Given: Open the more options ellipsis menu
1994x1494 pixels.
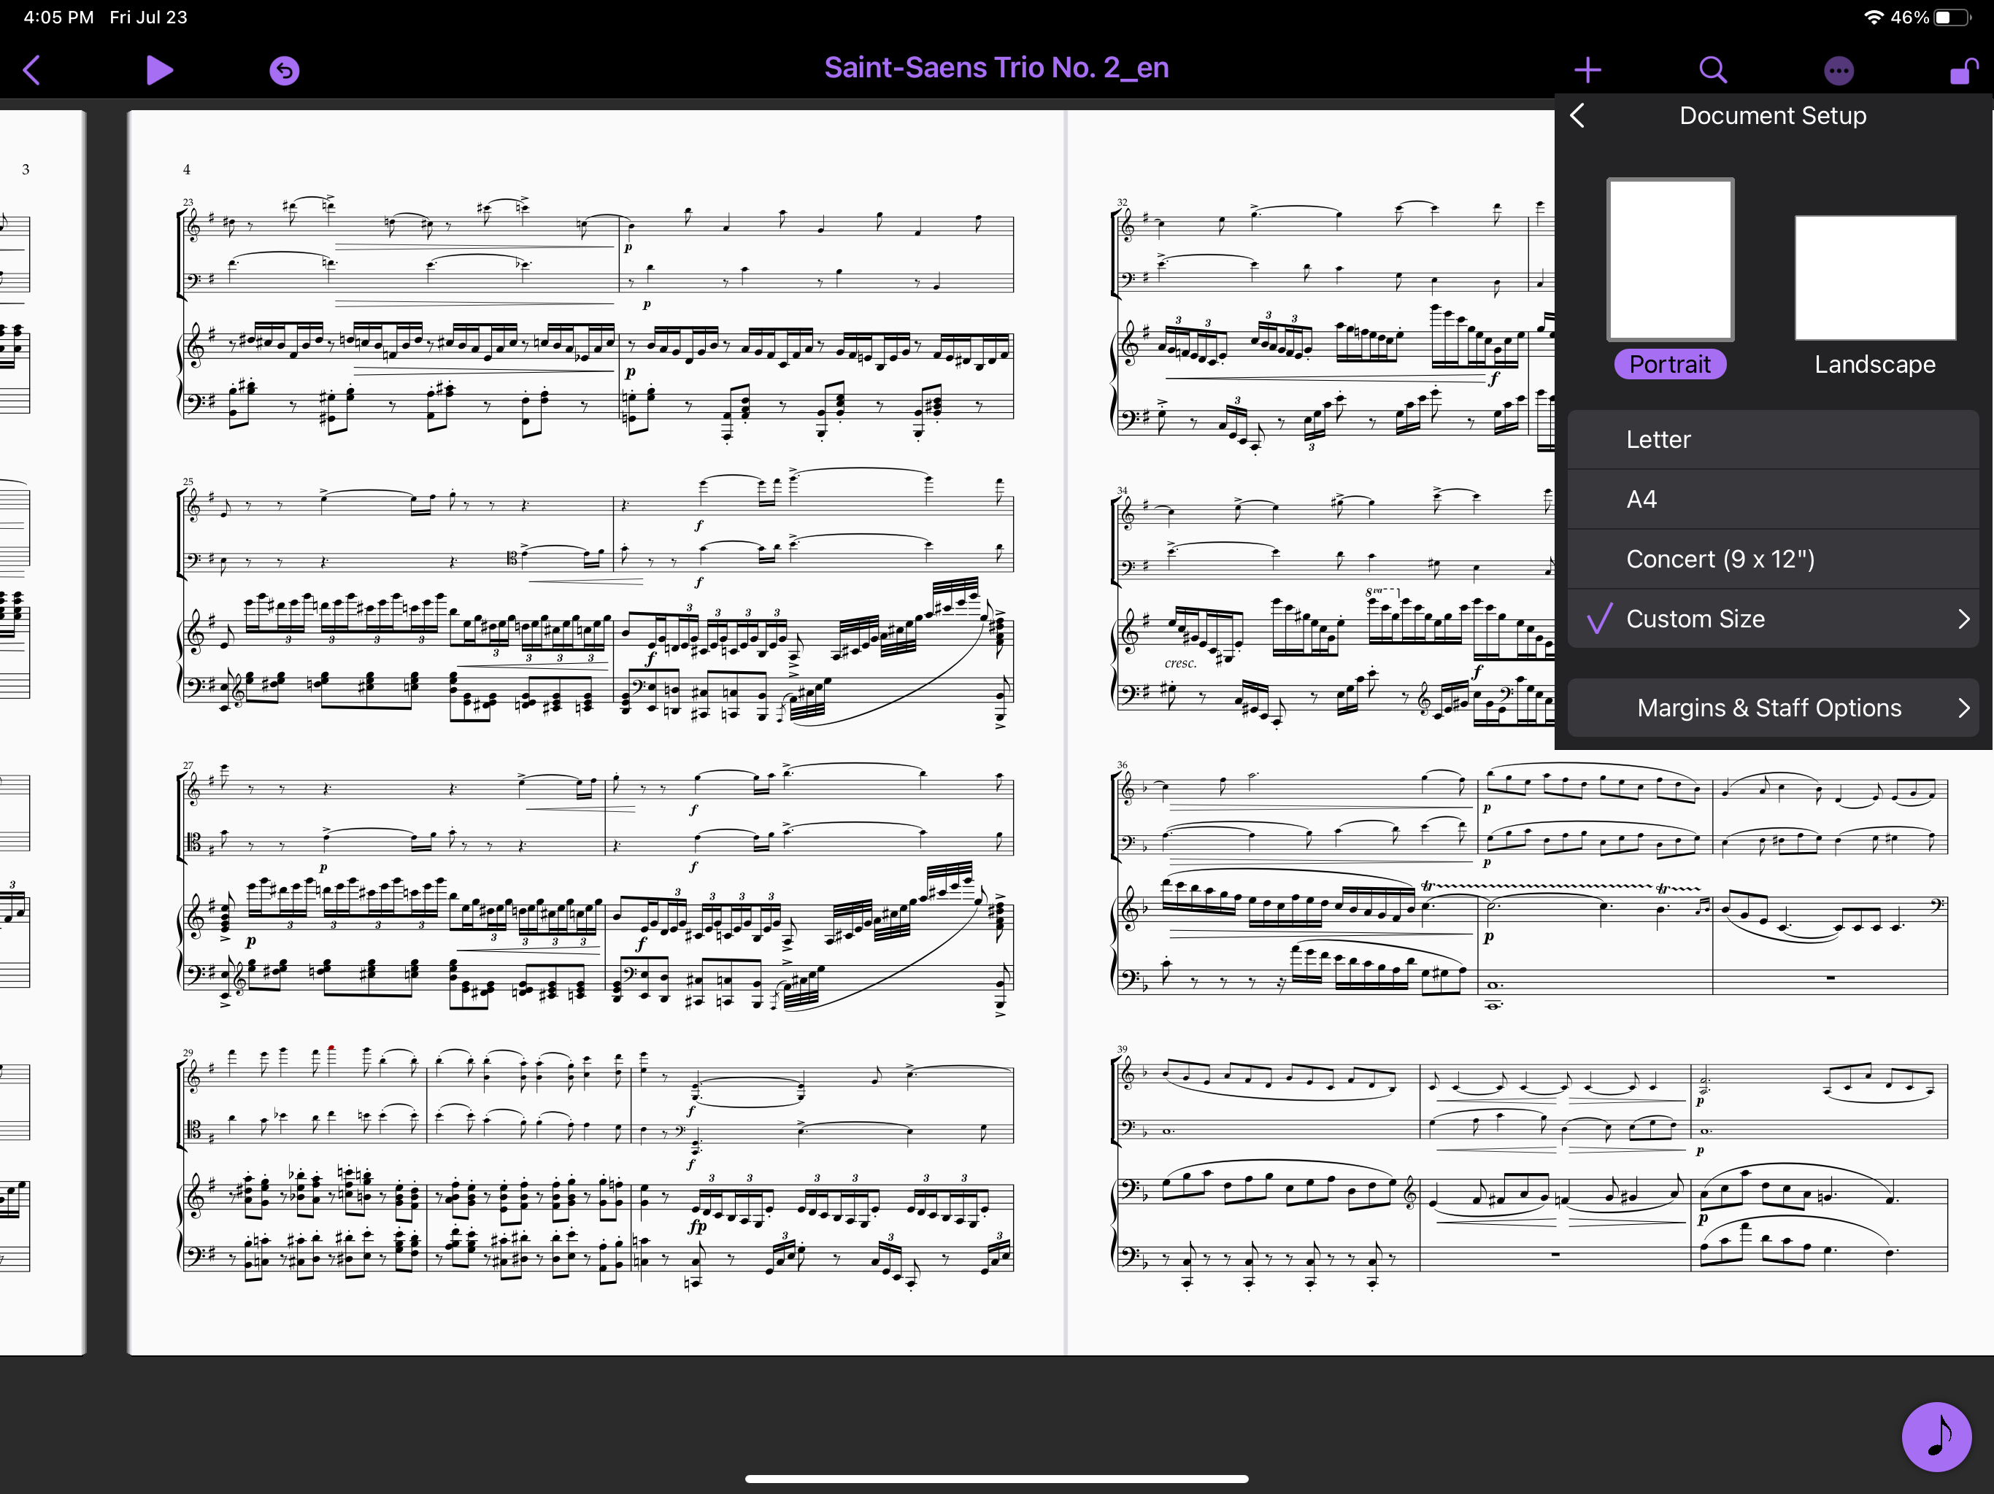Looking at the screenshot, I should pos(1838,70).
